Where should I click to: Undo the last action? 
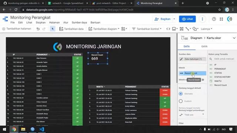coord(38,29)
